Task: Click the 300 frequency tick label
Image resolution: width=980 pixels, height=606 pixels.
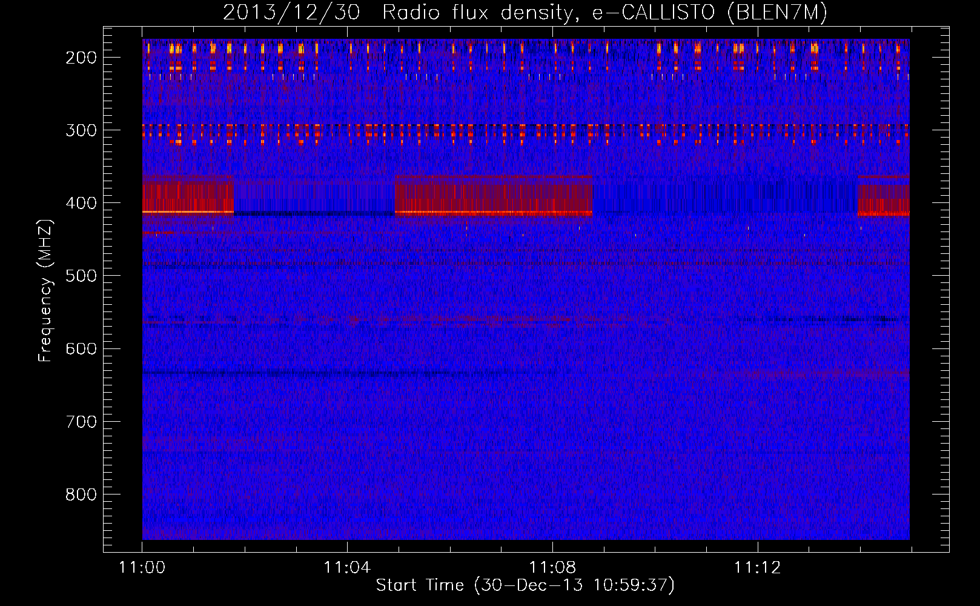Action: point(81,130)
